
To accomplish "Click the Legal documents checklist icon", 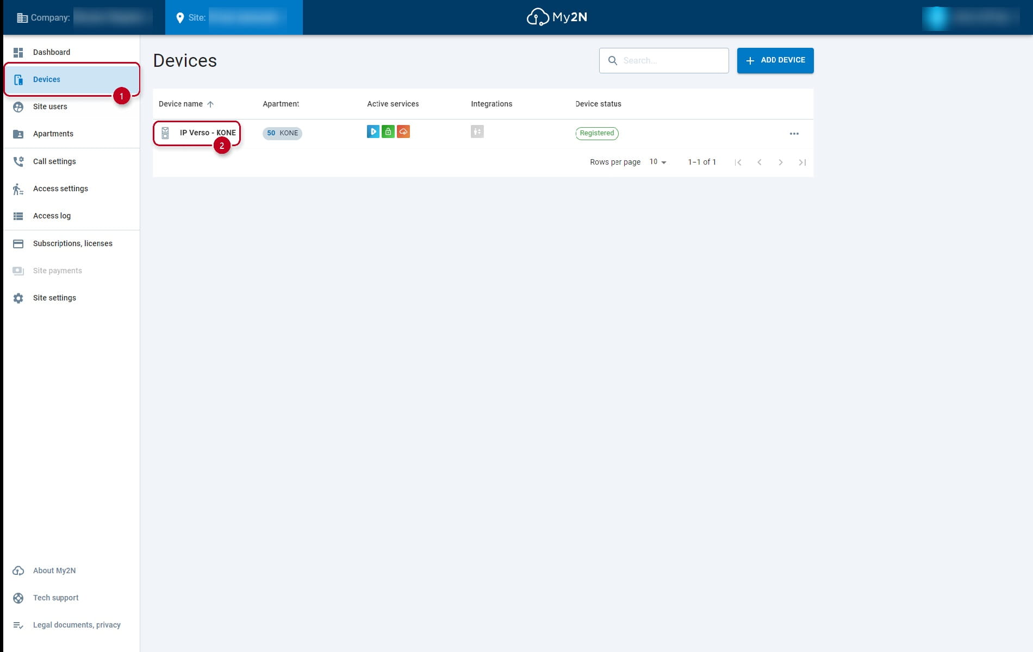I will coord(18,625).
